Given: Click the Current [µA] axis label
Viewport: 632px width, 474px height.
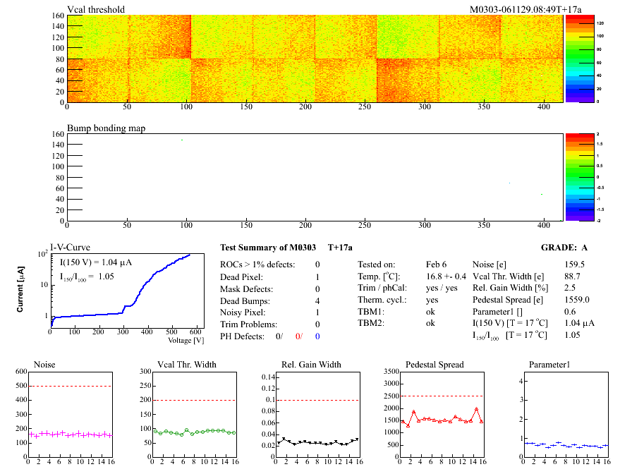Looking at the screenshot, I should [x=20, y=289].
